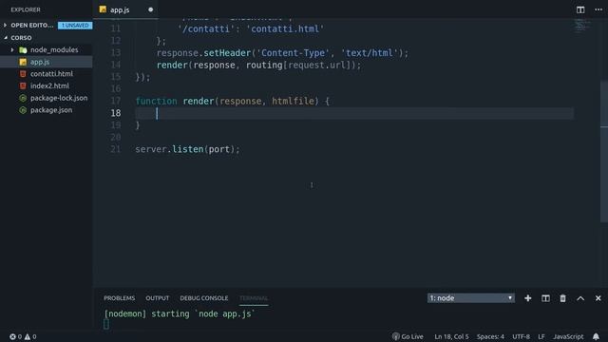Click the app.js file icon in Explorer

pos(23,62)
